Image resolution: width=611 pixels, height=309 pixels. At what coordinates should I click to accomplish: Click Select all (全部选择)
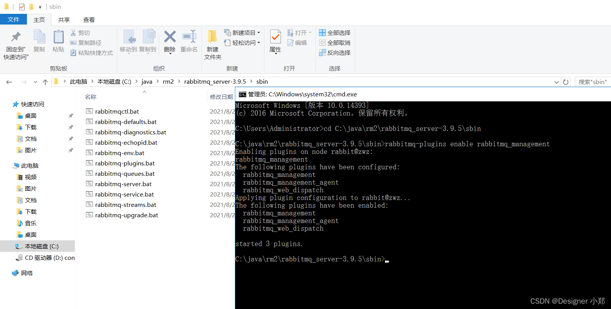click(x=335, y=33)
